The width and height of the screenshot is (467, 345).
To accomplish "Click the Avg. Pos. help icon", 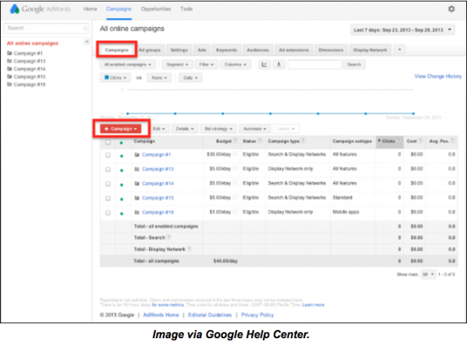I will [x=453, y=141].
